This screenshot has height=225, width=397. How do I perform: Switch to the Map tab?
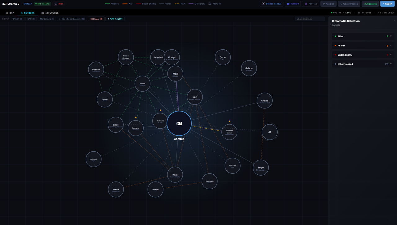pyautogui.click(x=10, y=13)
